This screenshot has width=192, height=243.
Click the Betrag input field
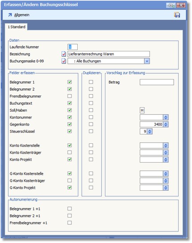point(157,82)
